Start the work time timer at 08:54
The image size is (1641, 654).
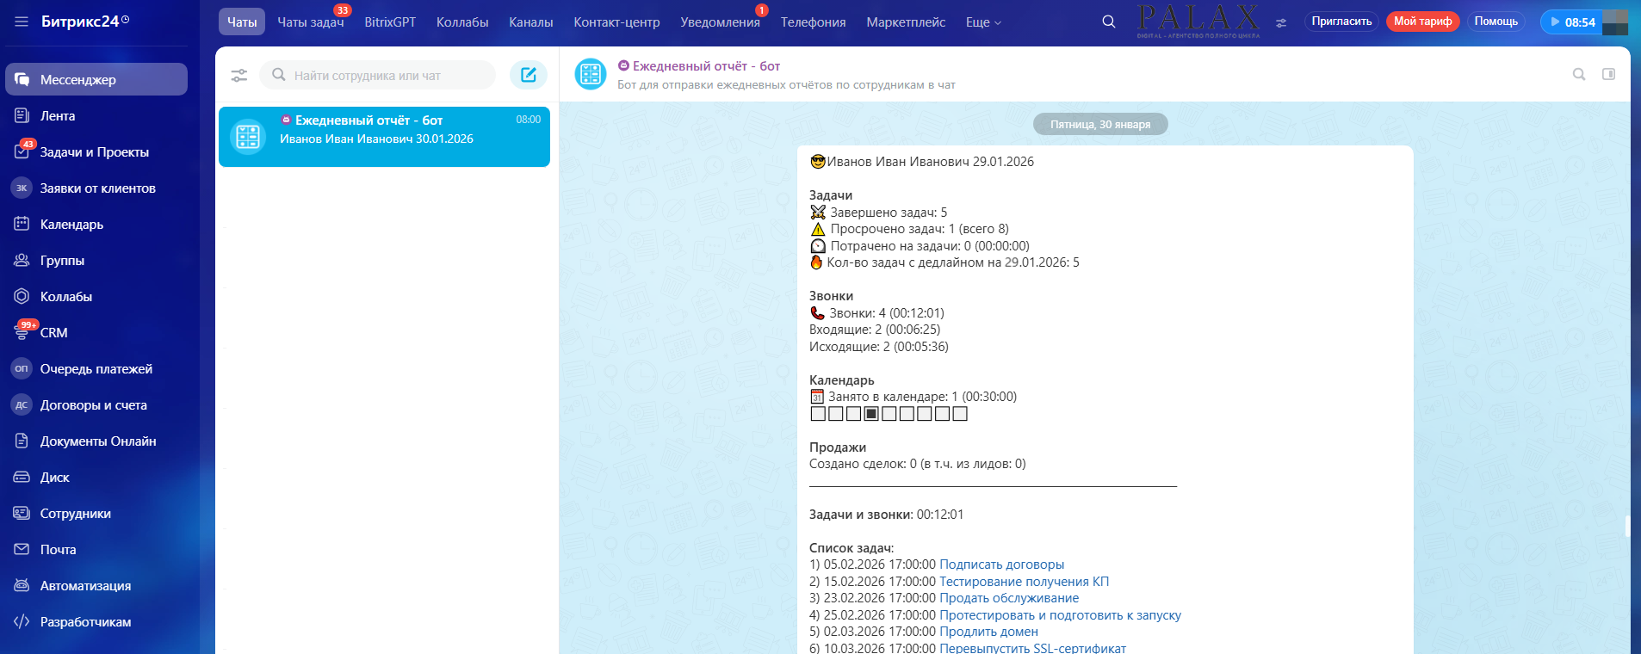coord(1571,22)
